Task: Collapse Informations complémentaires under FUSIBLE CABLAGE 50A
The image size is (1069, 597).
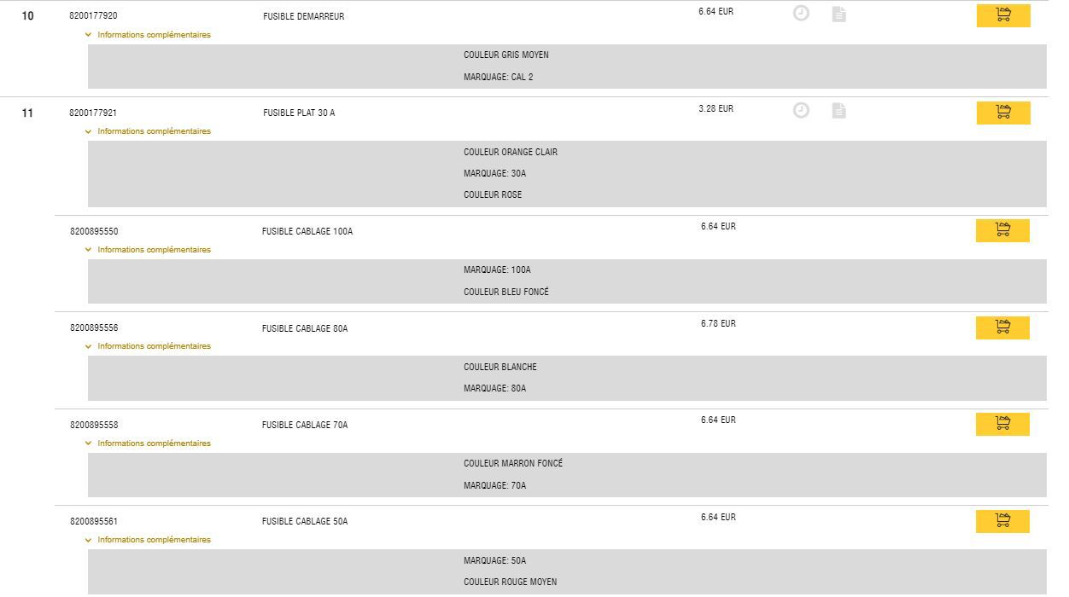Action: click(148, 540)
